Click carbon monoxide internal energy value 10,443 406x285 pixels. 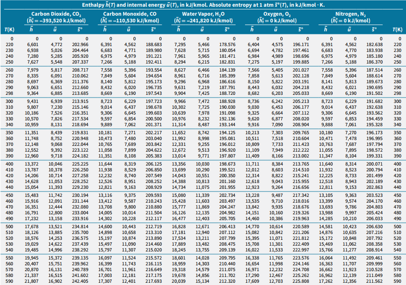pyautogui.click(x=129, y=227)
